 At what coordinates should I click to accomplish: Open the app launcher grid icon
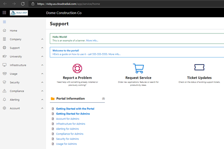click(x=4, y=13)
